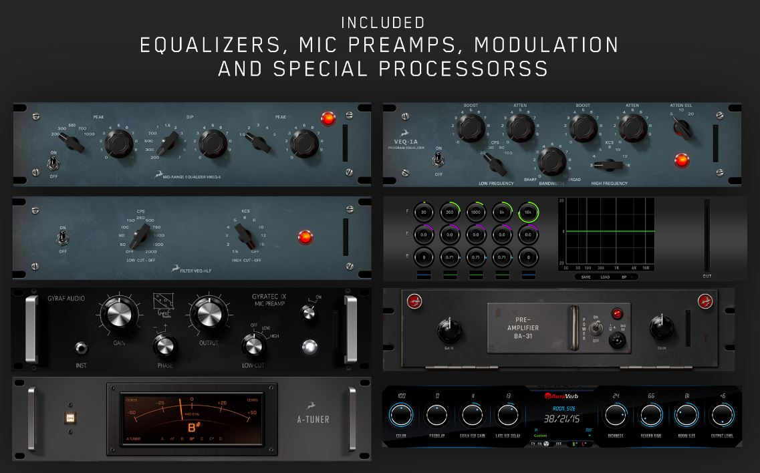Click the white illuminated button on Gyratec IX
The width and height of the screenshot is (760, 473).
pos(309,346)
